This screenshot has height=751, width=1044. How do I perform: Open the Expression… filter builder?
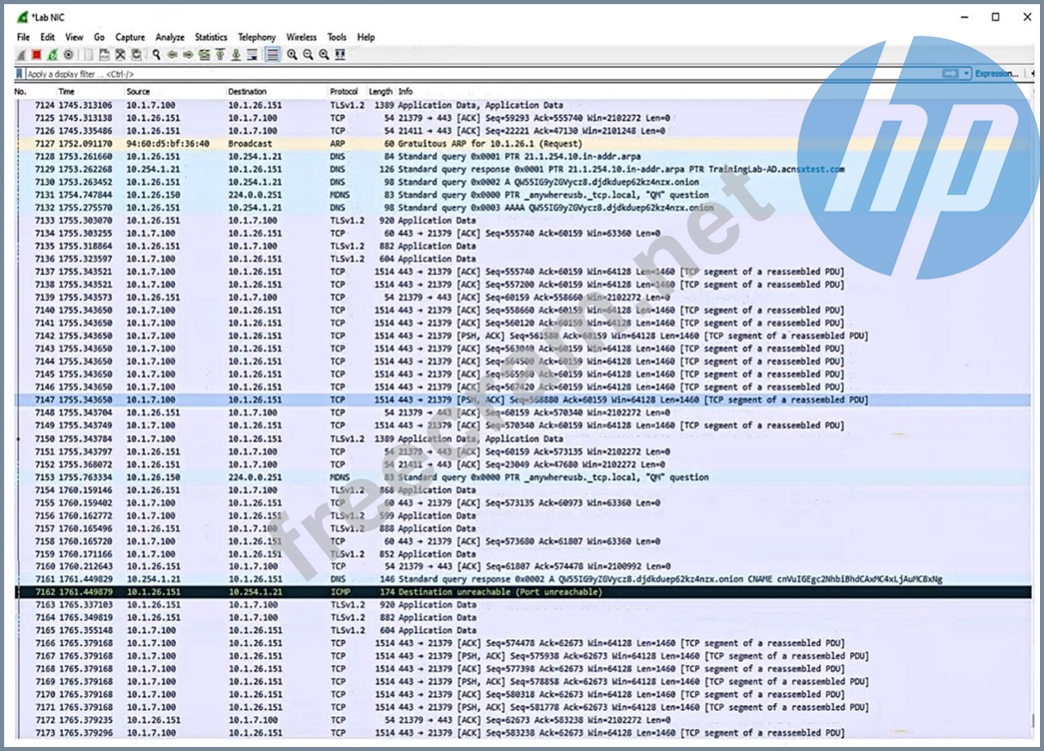pos(996,73)
